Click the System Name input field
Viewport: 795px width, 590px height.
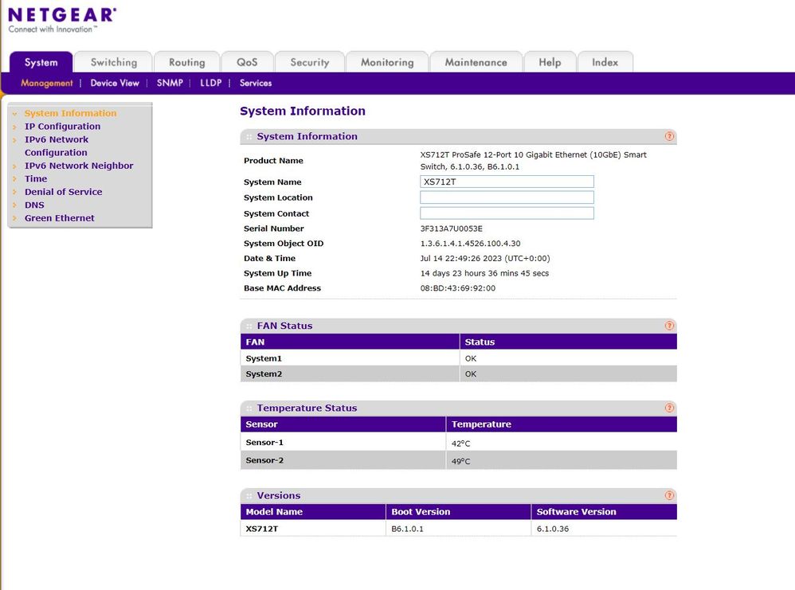pos(507,182)
